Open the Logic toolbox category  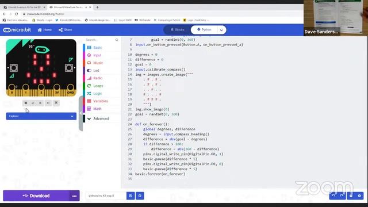tap(101, 93)
